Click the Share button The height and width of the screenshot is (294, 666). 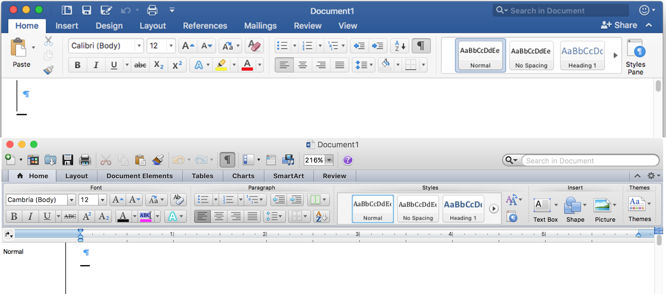619,25
